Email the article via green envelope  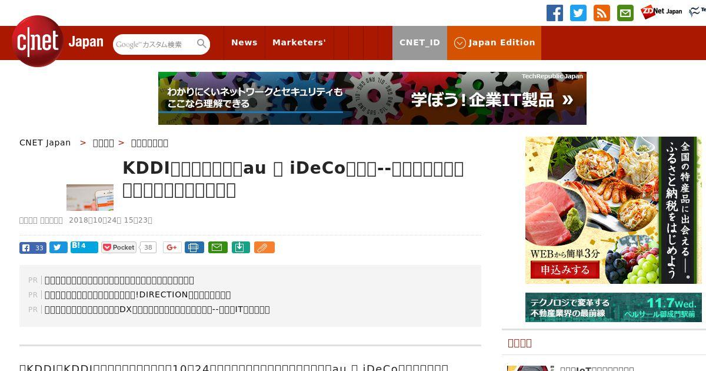coord(218,248)
